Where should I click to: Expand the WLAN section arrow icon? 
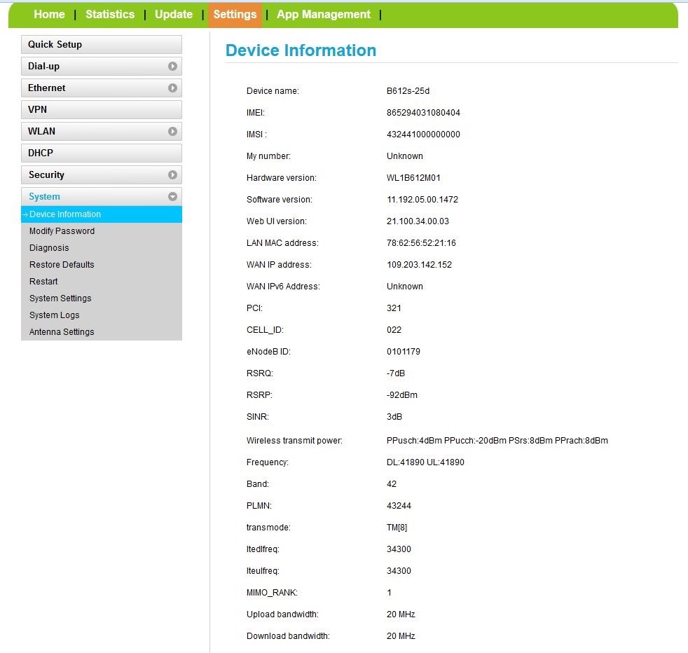click(172, 132)
